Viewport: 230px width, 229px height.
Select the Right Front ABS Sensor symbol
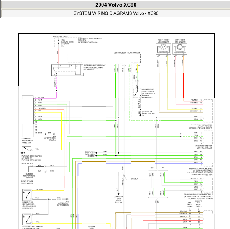click(163, 49)
